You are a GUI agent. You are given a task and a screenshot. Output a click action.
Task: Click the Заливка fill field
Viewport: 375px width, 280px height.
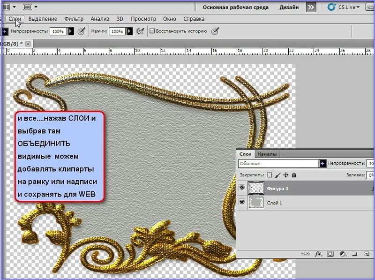[370, 175]
